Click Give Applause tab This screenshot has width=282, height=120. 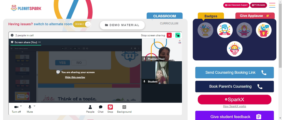pos(255,16)
